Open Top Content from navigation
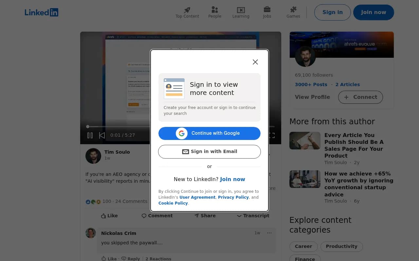 click(187, 12)
